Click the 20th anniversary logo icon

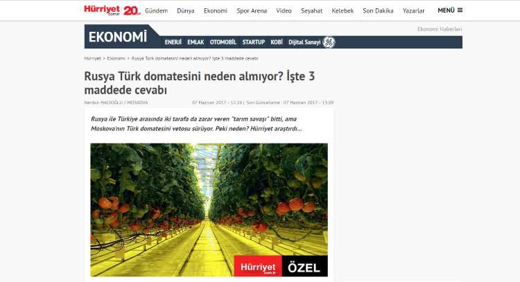pos(132,10)
